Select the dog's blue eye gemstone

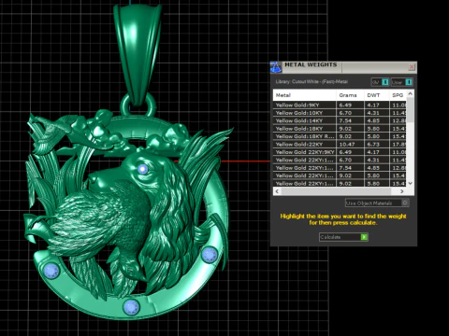(x=143, y=169)
